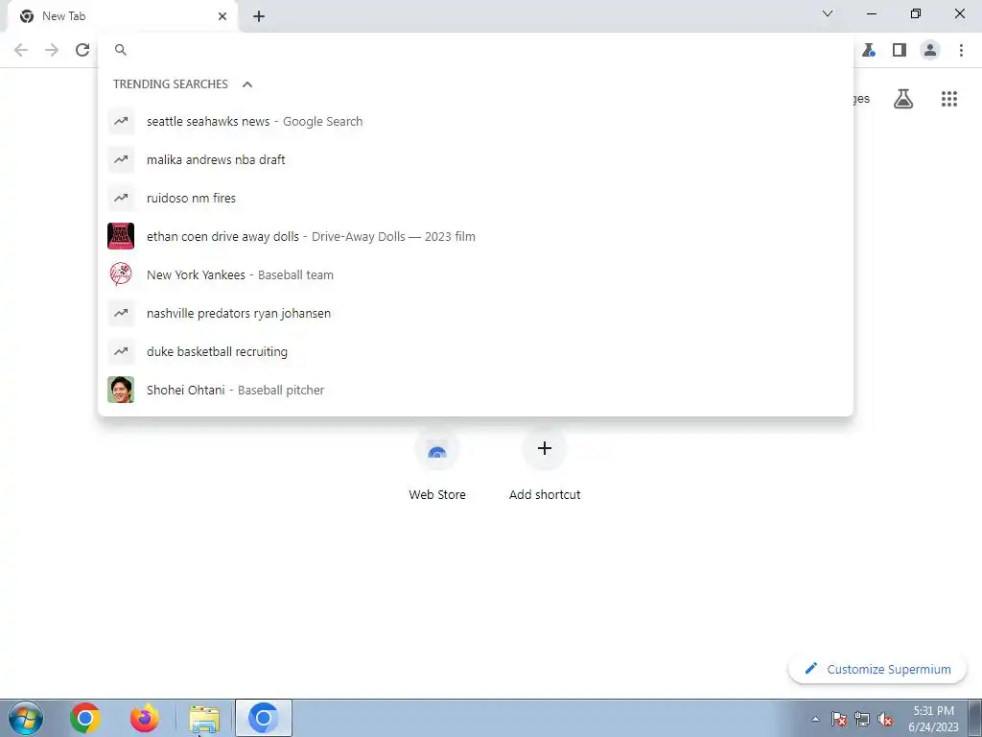Click the reload page icon
The width and height of the screenshot is (982, 737).
click(x=82, y=50)
